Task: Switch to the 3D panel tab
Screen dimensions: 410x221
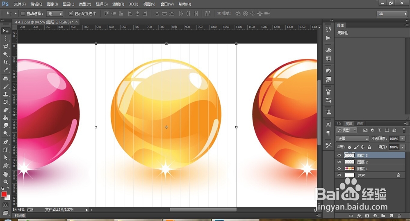Action: [339, 124]
